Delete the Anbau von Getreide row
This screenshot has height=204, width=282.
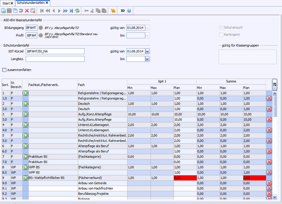[x=269, y=183]
